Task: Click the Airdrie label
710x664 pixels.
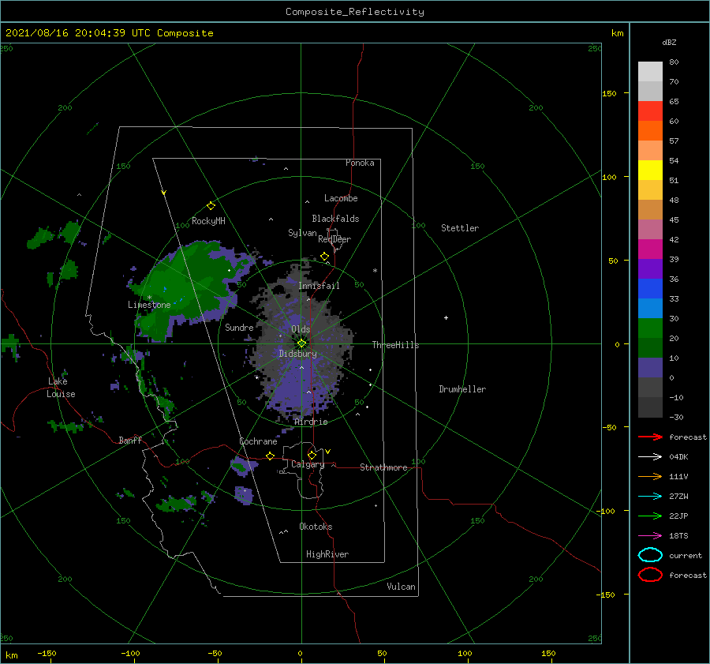Action: (311, 422)
